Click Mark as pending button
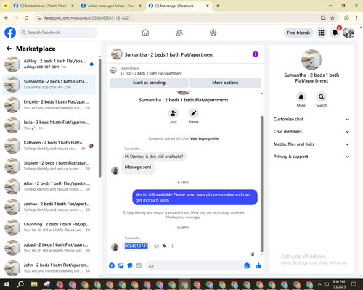This screenshot has height=290, width=363. click(149, 83)
